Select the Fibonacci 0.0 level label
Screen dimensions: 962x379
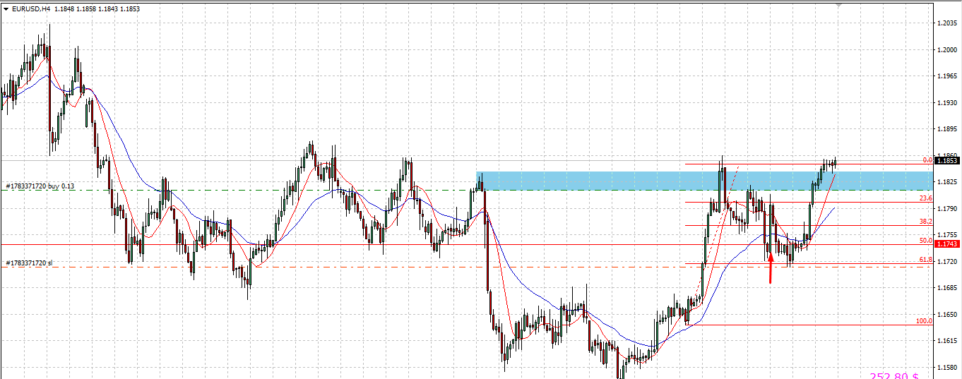click(927, 160)
